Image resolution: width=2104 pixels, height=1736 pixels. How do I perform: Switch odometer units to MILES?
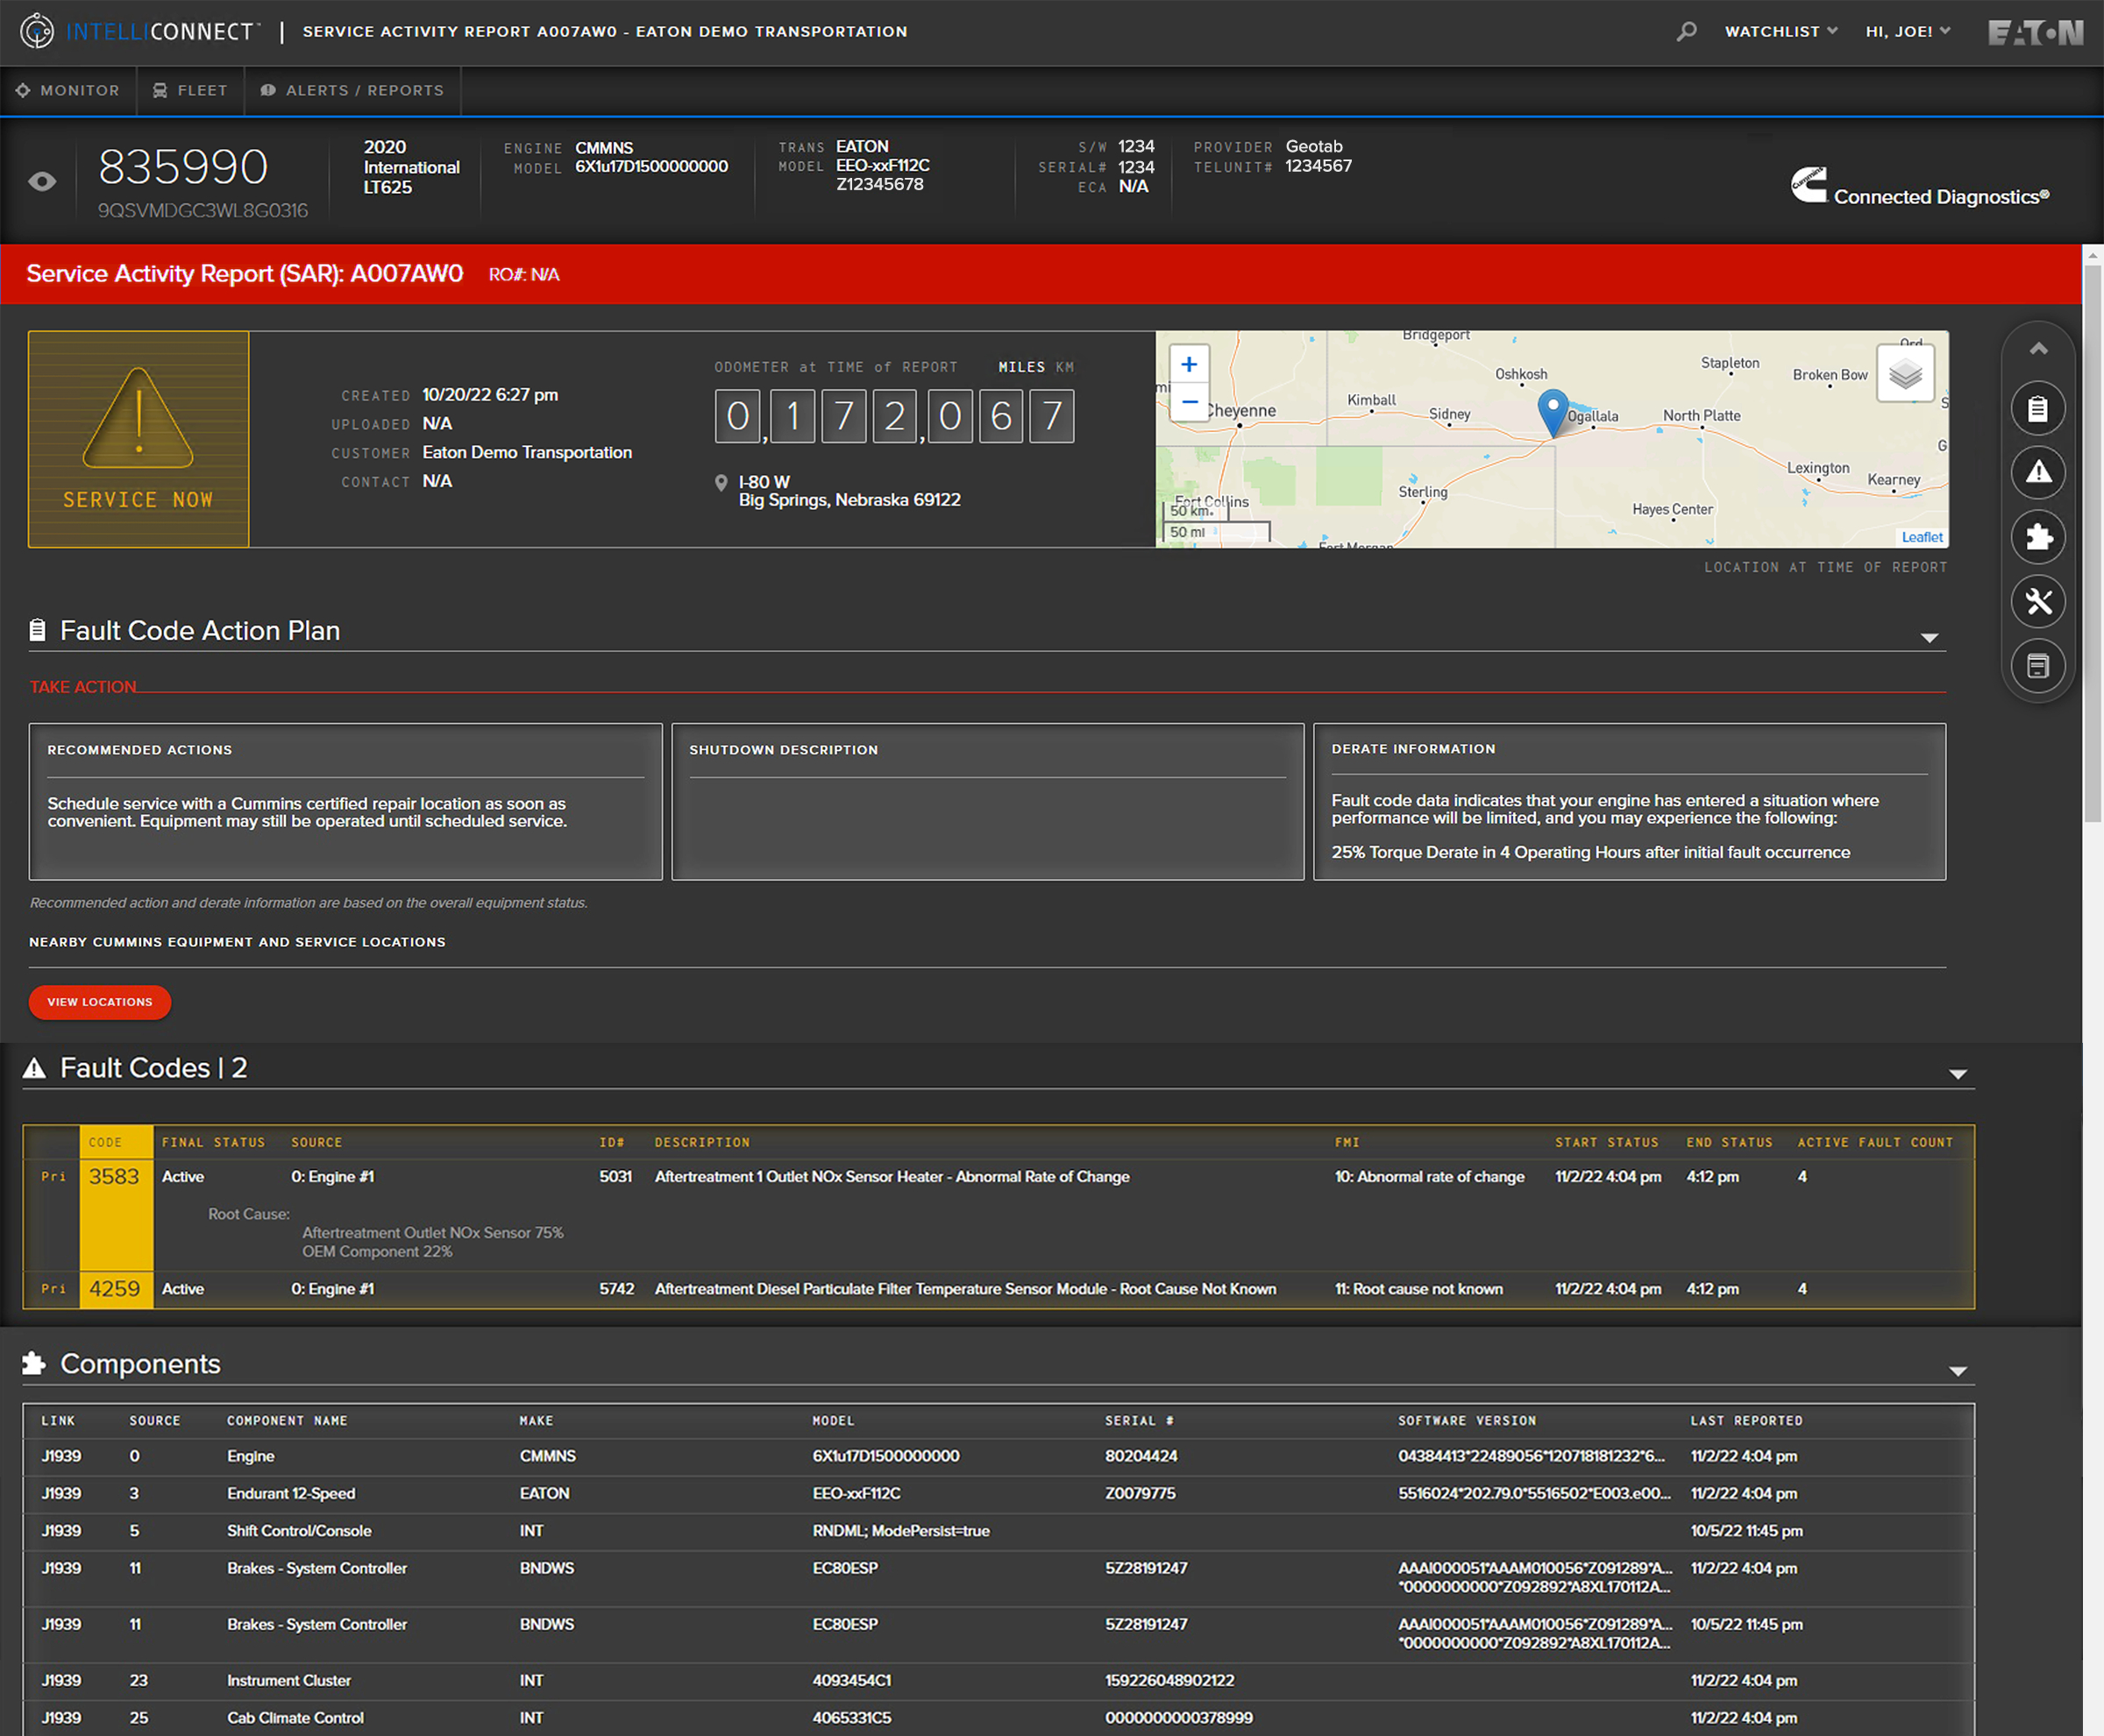tap(1020, 367)
